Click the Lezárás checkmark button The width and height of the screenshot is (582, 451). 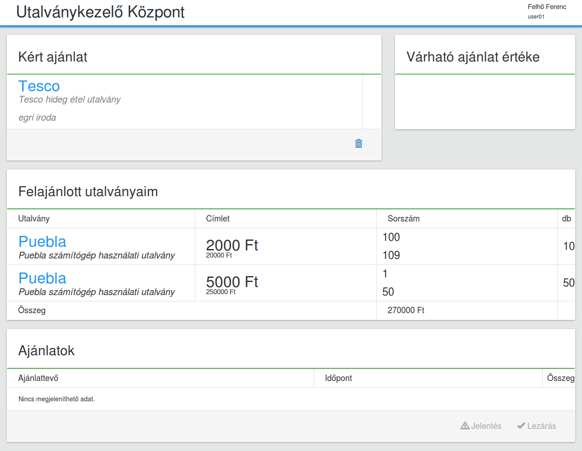point(536,426)
